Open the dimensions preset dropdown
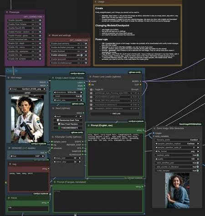 68,92
